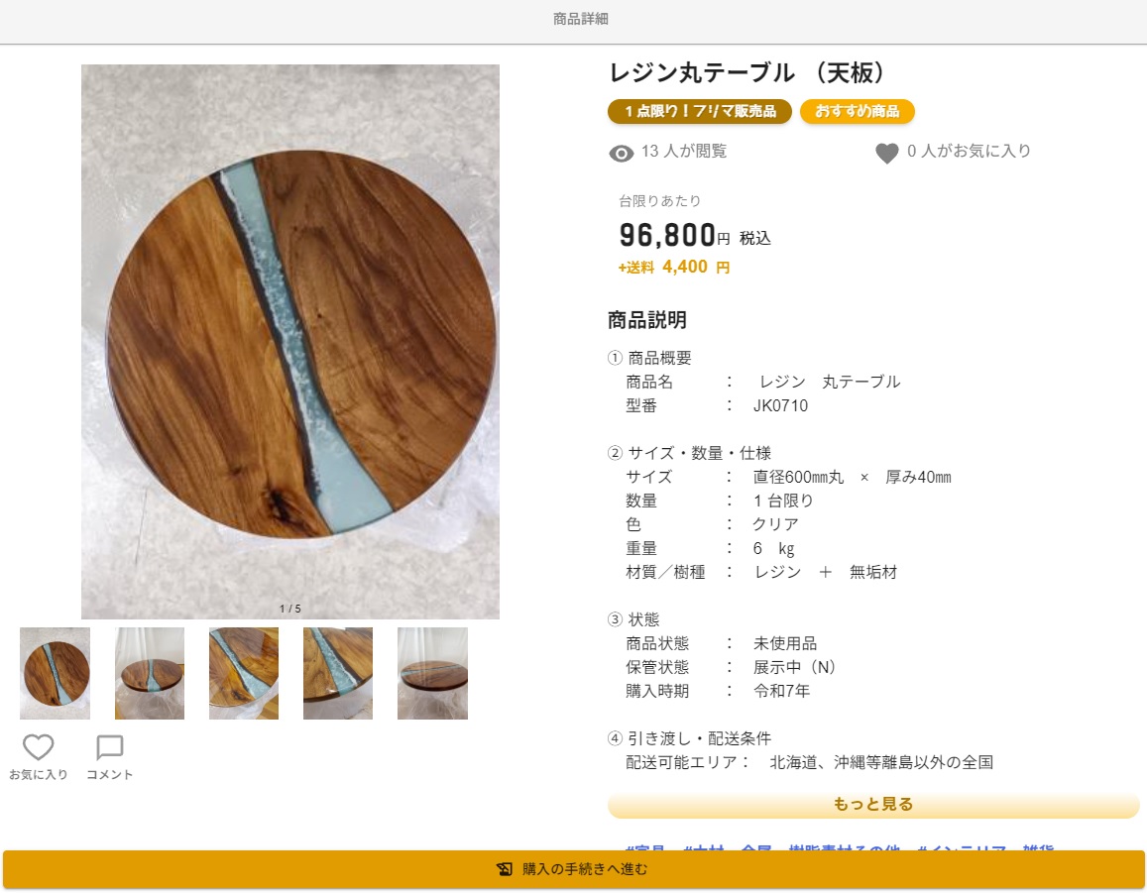Click the 商品詳細 header title
Viewport: 1147px width, 893px height.
click(x=580, y=19)
